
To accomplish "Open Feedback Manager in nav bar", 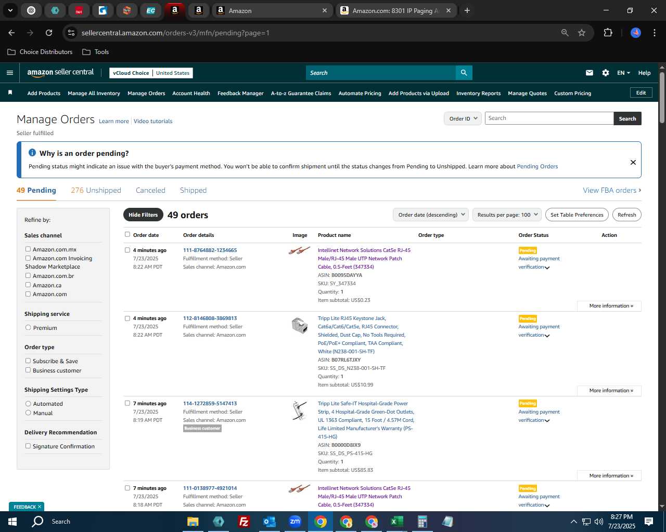I will [x=240, y=94].
